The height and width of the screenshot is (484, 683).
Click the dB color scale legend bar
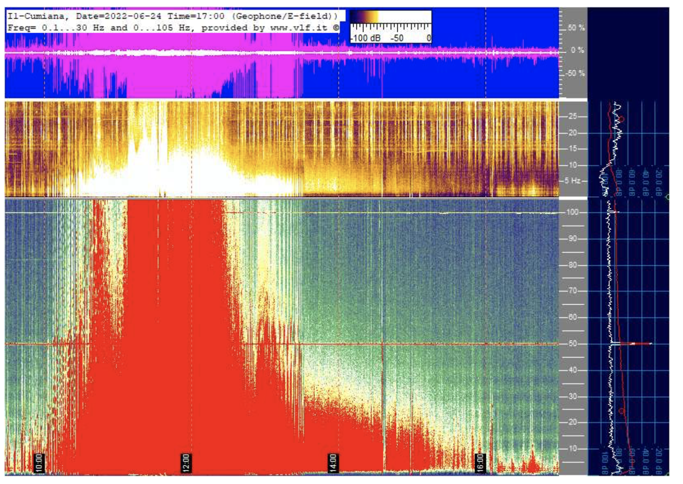click(390, 17)
